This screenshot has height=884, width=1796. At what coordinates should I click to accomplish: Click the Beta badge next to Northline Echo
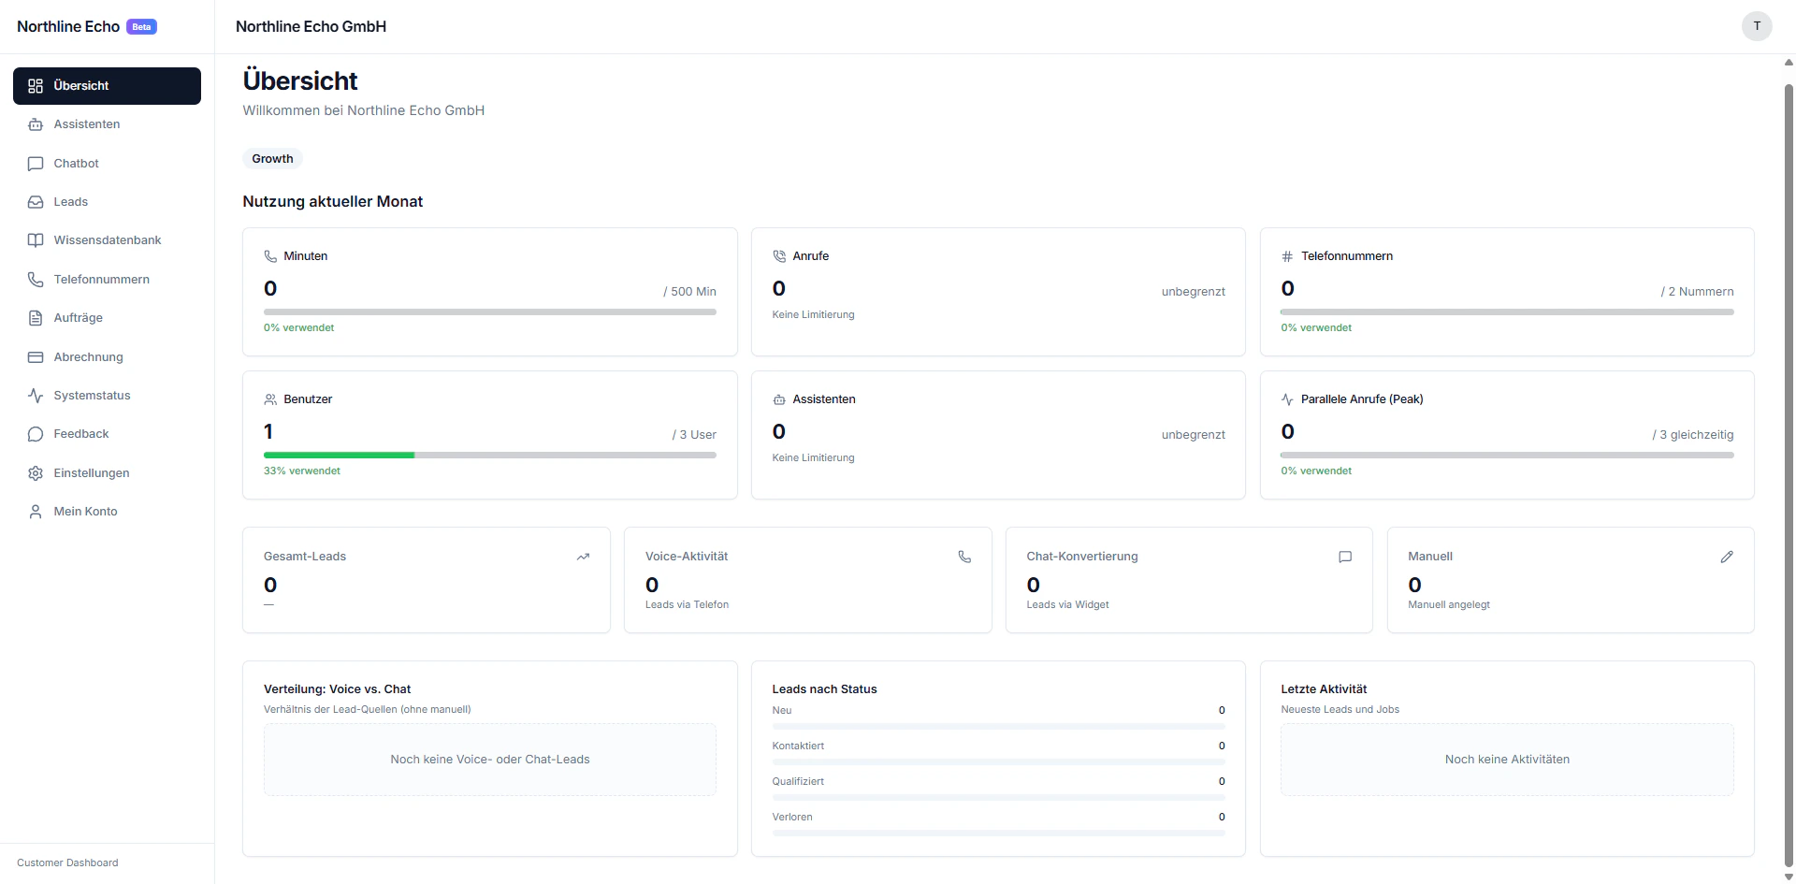(140, 26)
